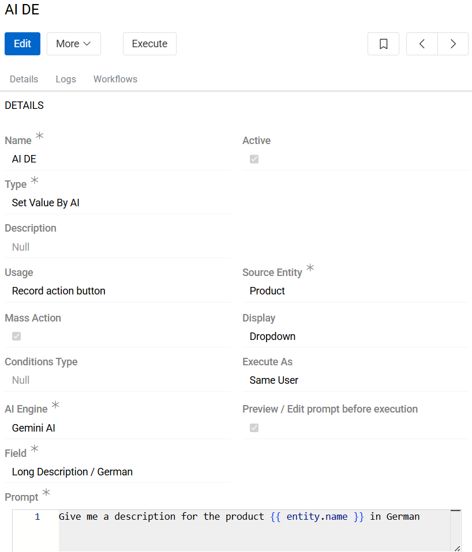
Task: Click the AI Engine value Gemini AI
Action: (x=33, y=428)
